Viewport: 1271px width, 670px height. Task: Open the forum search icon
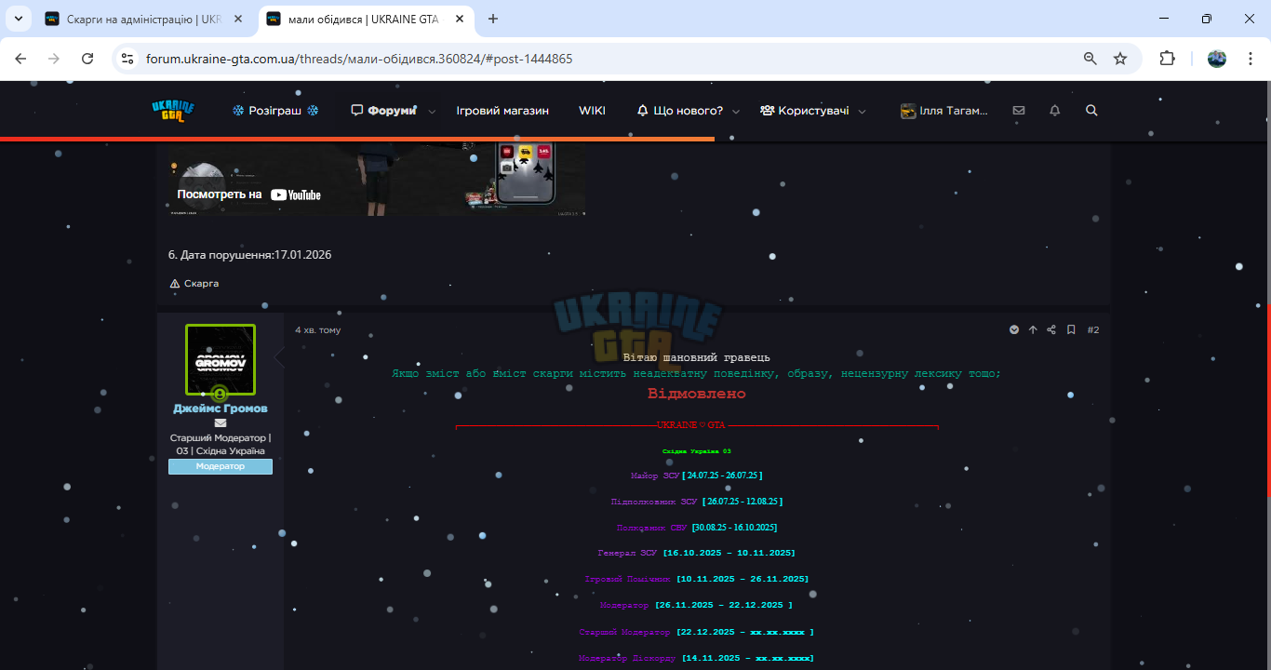pyautogui.click(x=1092, y=111)
